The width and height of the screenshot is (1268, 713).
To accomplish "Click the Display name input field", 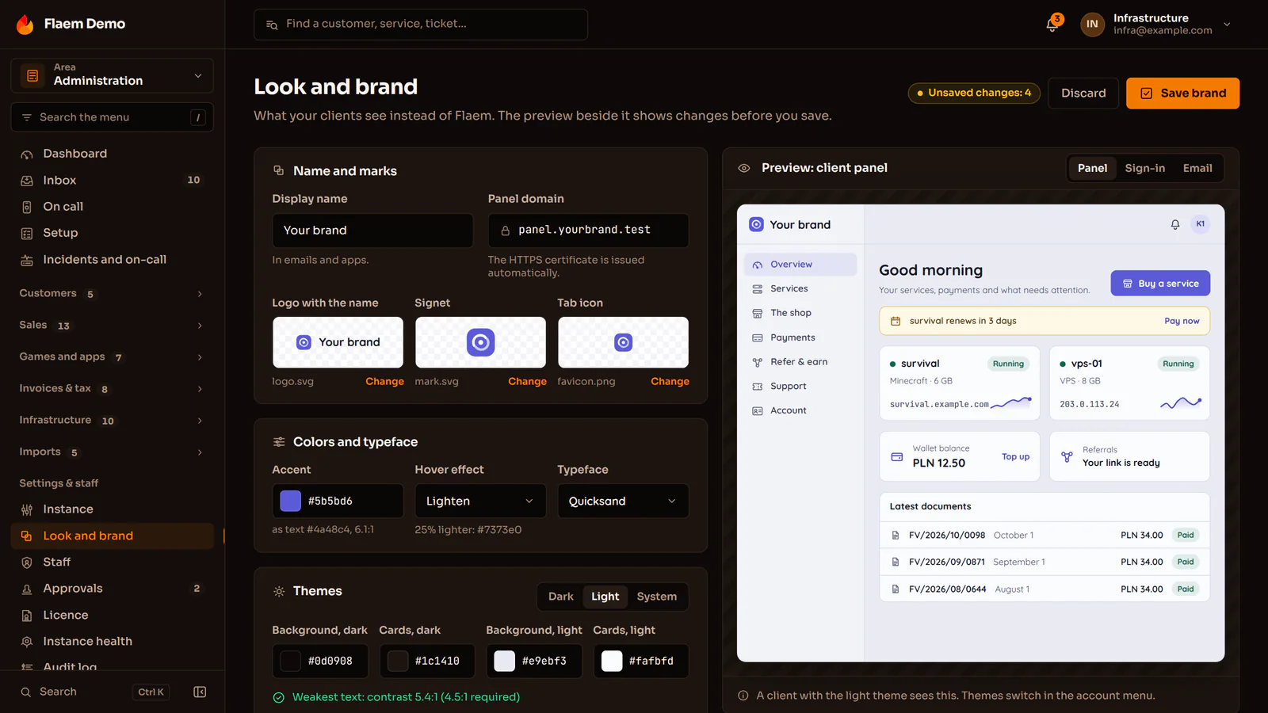I will click(372, 231).
